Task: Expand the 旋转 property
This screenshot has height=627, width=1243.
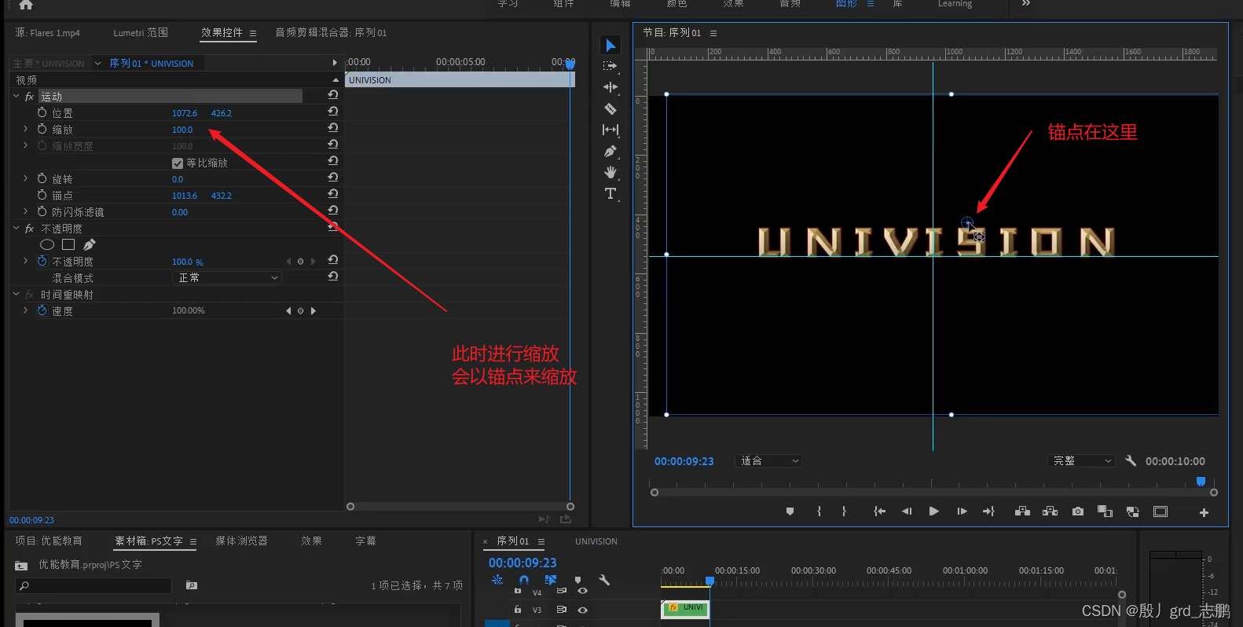Action: point(25,178)
